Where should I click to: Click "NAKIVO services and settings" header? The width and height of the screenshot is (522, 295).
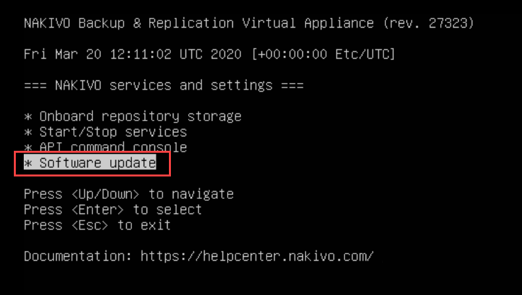pos(163,86)
